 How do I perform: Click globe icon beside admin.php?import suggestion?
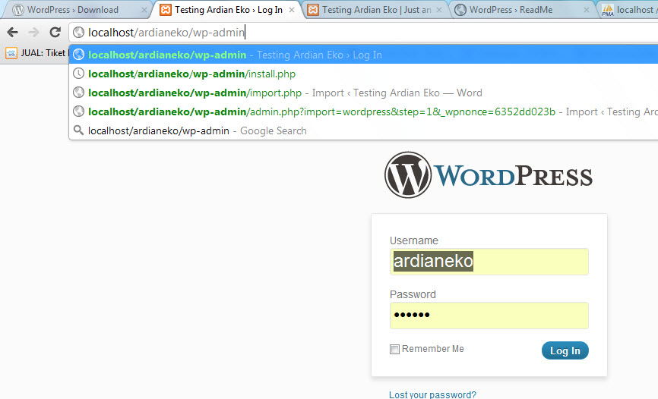point(78,111)
